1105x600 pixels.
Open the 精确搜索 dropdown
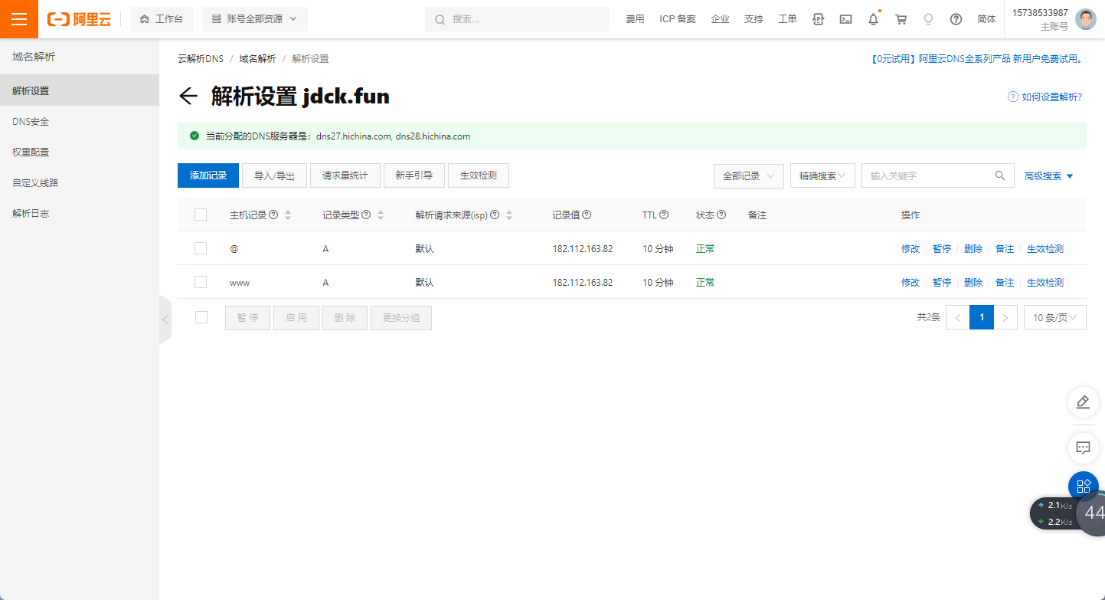click(823, 175)
